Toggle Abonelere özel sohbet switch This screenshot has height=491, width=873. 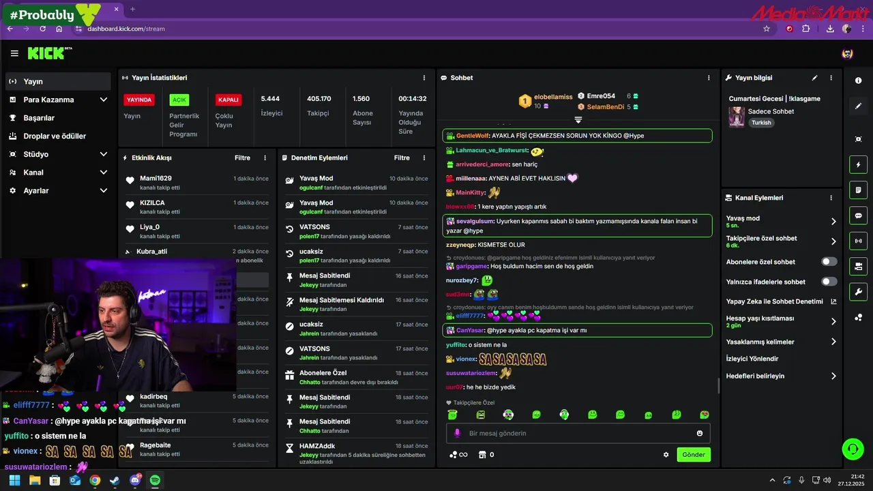(x=829, y=262)
